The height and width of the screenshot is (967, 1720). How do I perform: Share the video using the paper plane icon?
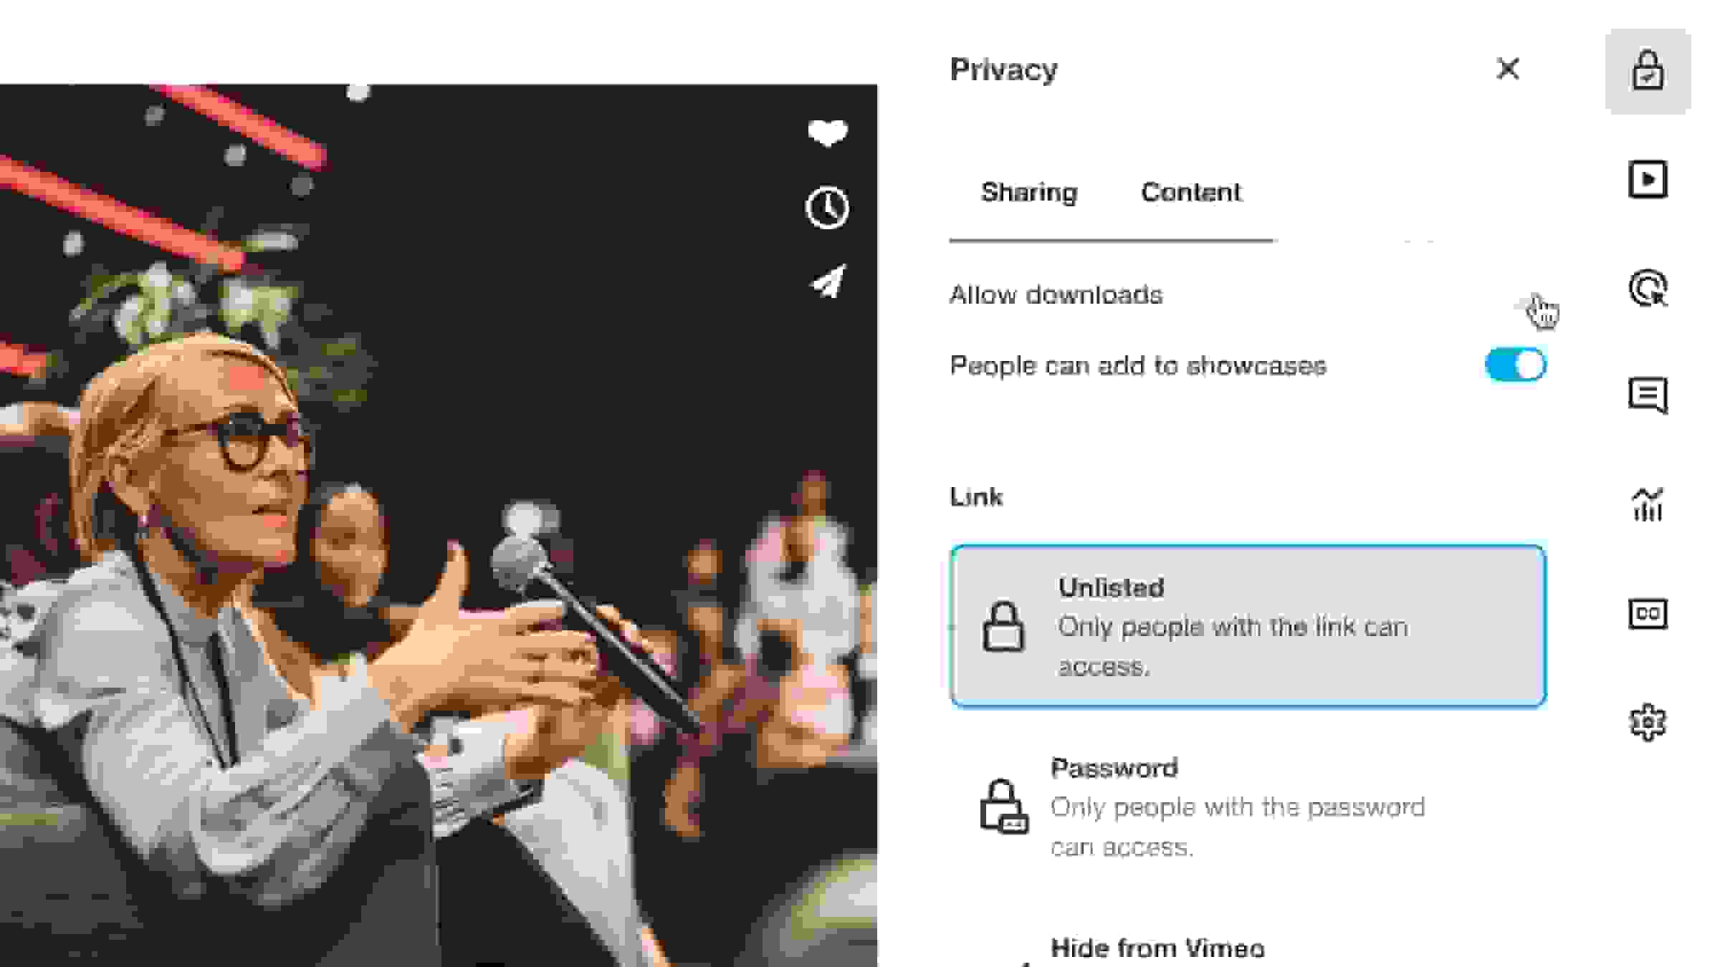pyautogui.click(x=828, y=282)
